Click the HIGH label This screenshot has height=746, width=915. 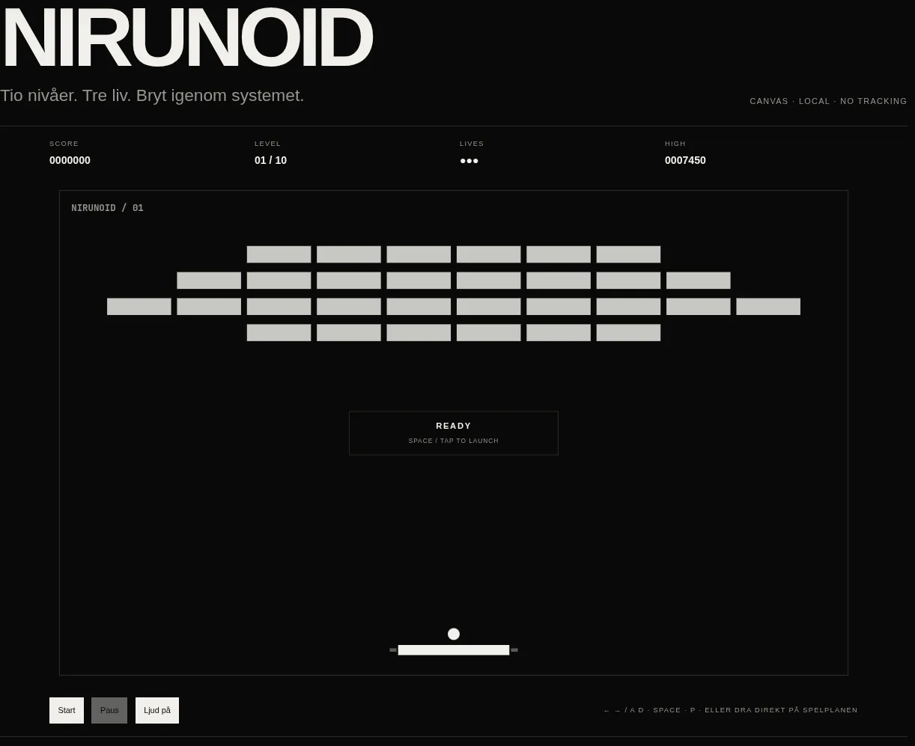pyautogui.click(x=675, y=144)
